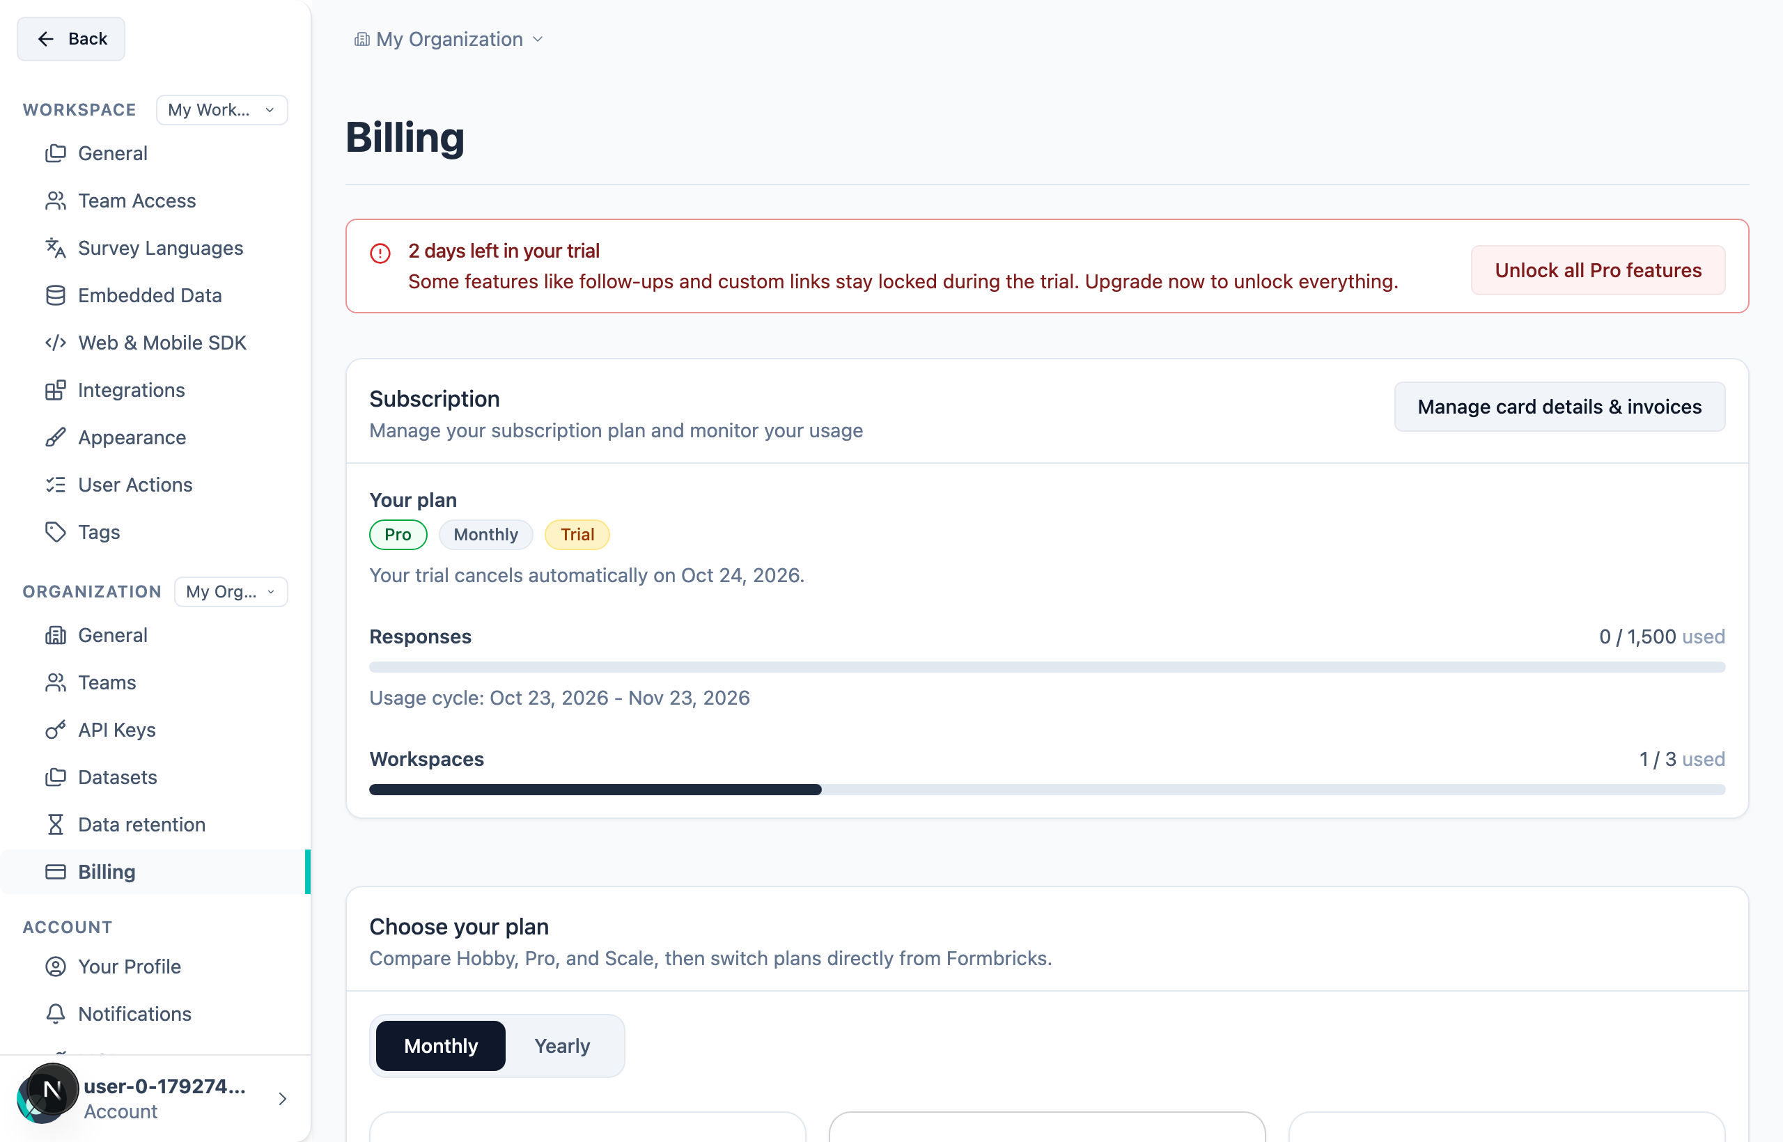Click the Integrations blocks icon

56,390
